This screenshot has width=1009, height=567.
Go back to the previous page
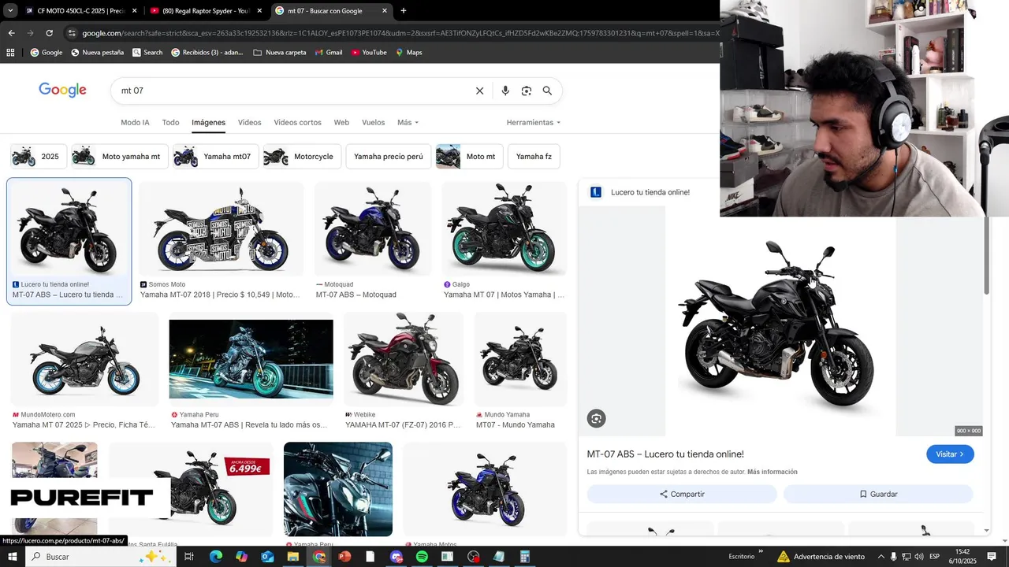(11, 33)
